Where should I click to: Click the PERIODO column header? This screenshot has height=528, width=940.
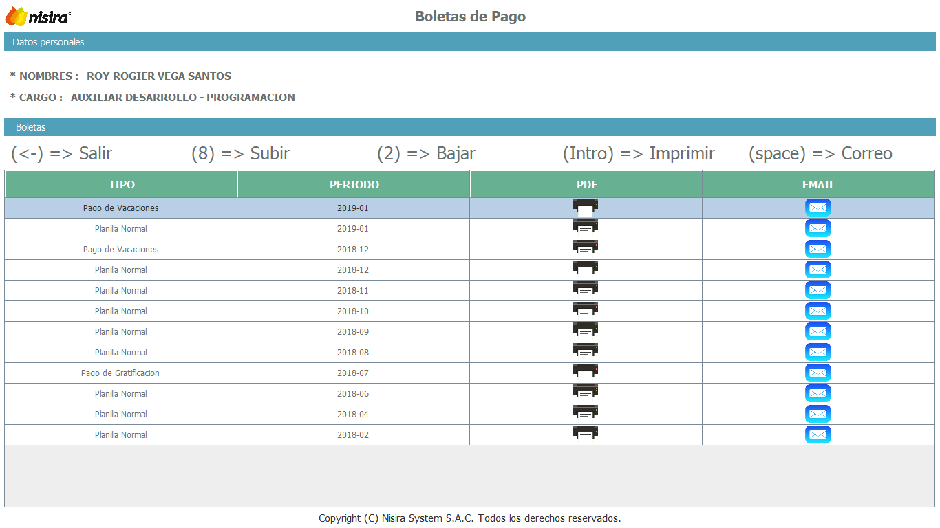[354, 184]
